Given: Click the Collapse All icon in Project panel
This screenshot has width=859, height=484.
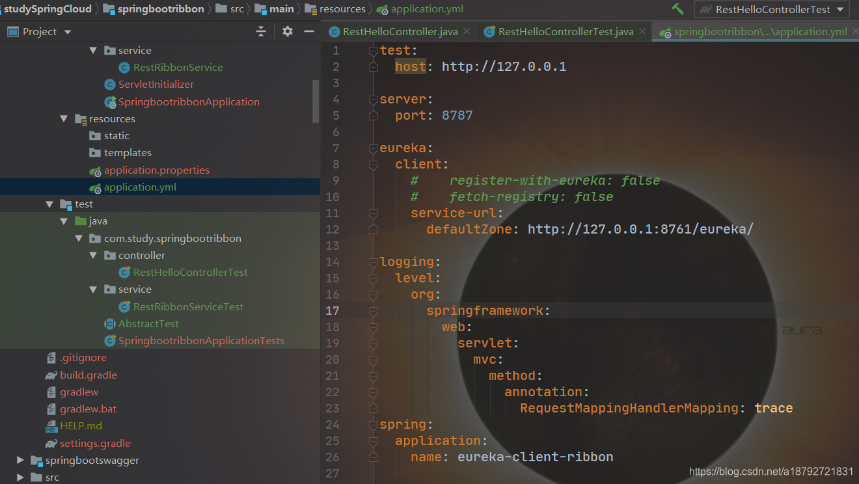Looking at the screenshot, I should (261, 31).
